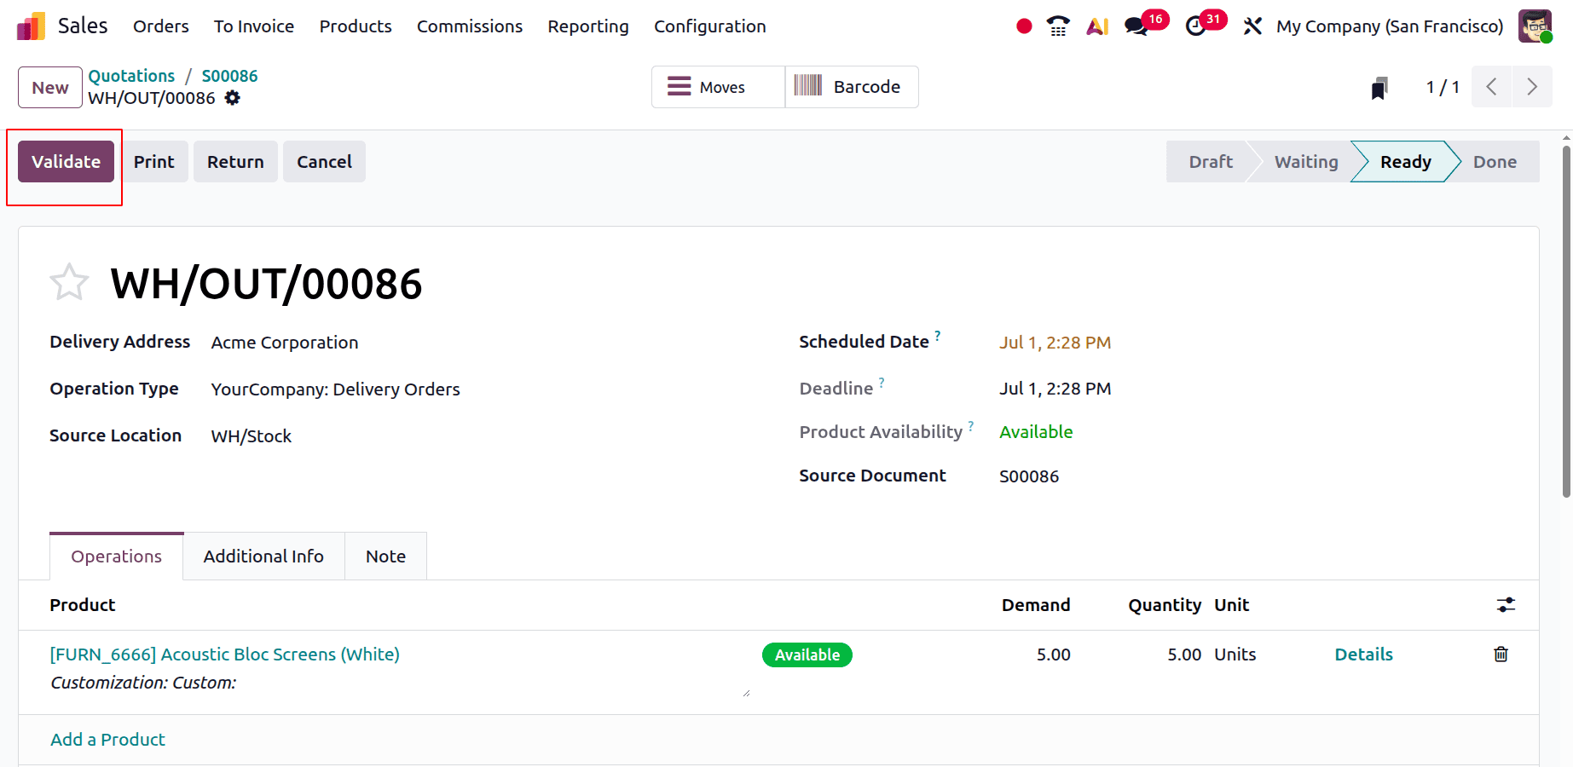
Task: Click the pager counter 1 / 1
Action: pyautogui.click(x=1443, y=87)
